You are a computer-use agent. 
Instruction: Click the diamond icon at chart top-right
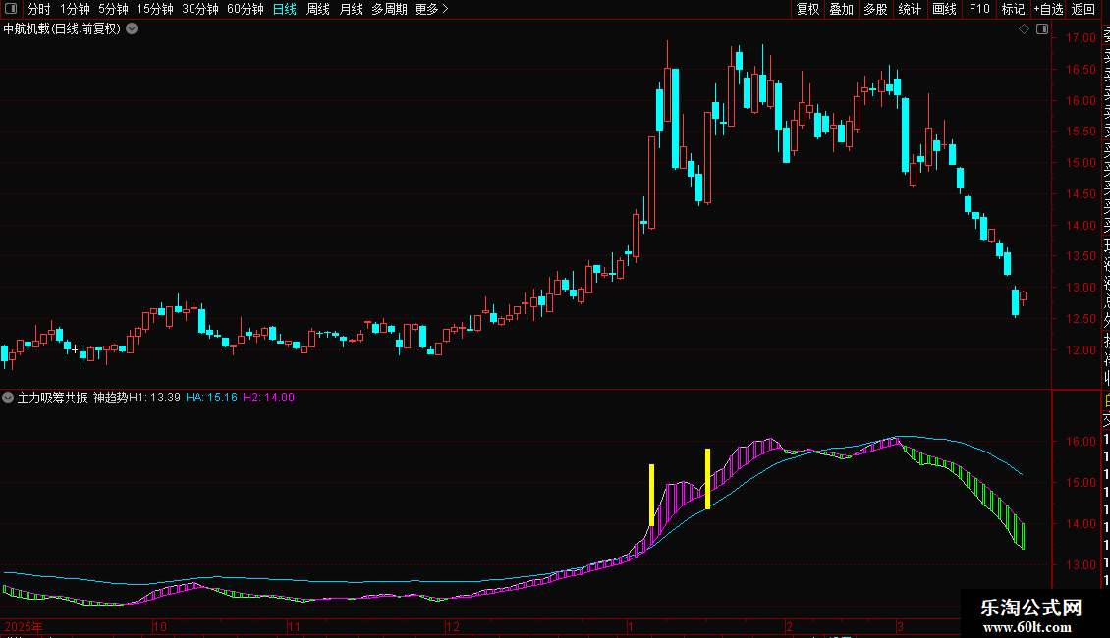point(1024,29)
